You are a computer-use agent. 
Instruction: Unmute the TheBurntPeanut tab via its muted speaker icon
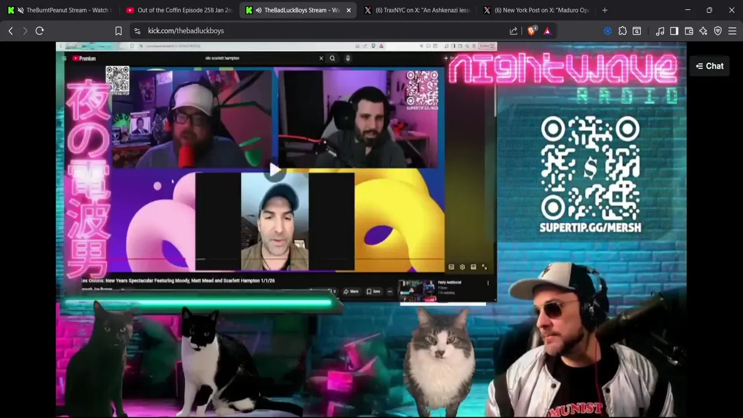pyautogui.click(x=21, y=10)
